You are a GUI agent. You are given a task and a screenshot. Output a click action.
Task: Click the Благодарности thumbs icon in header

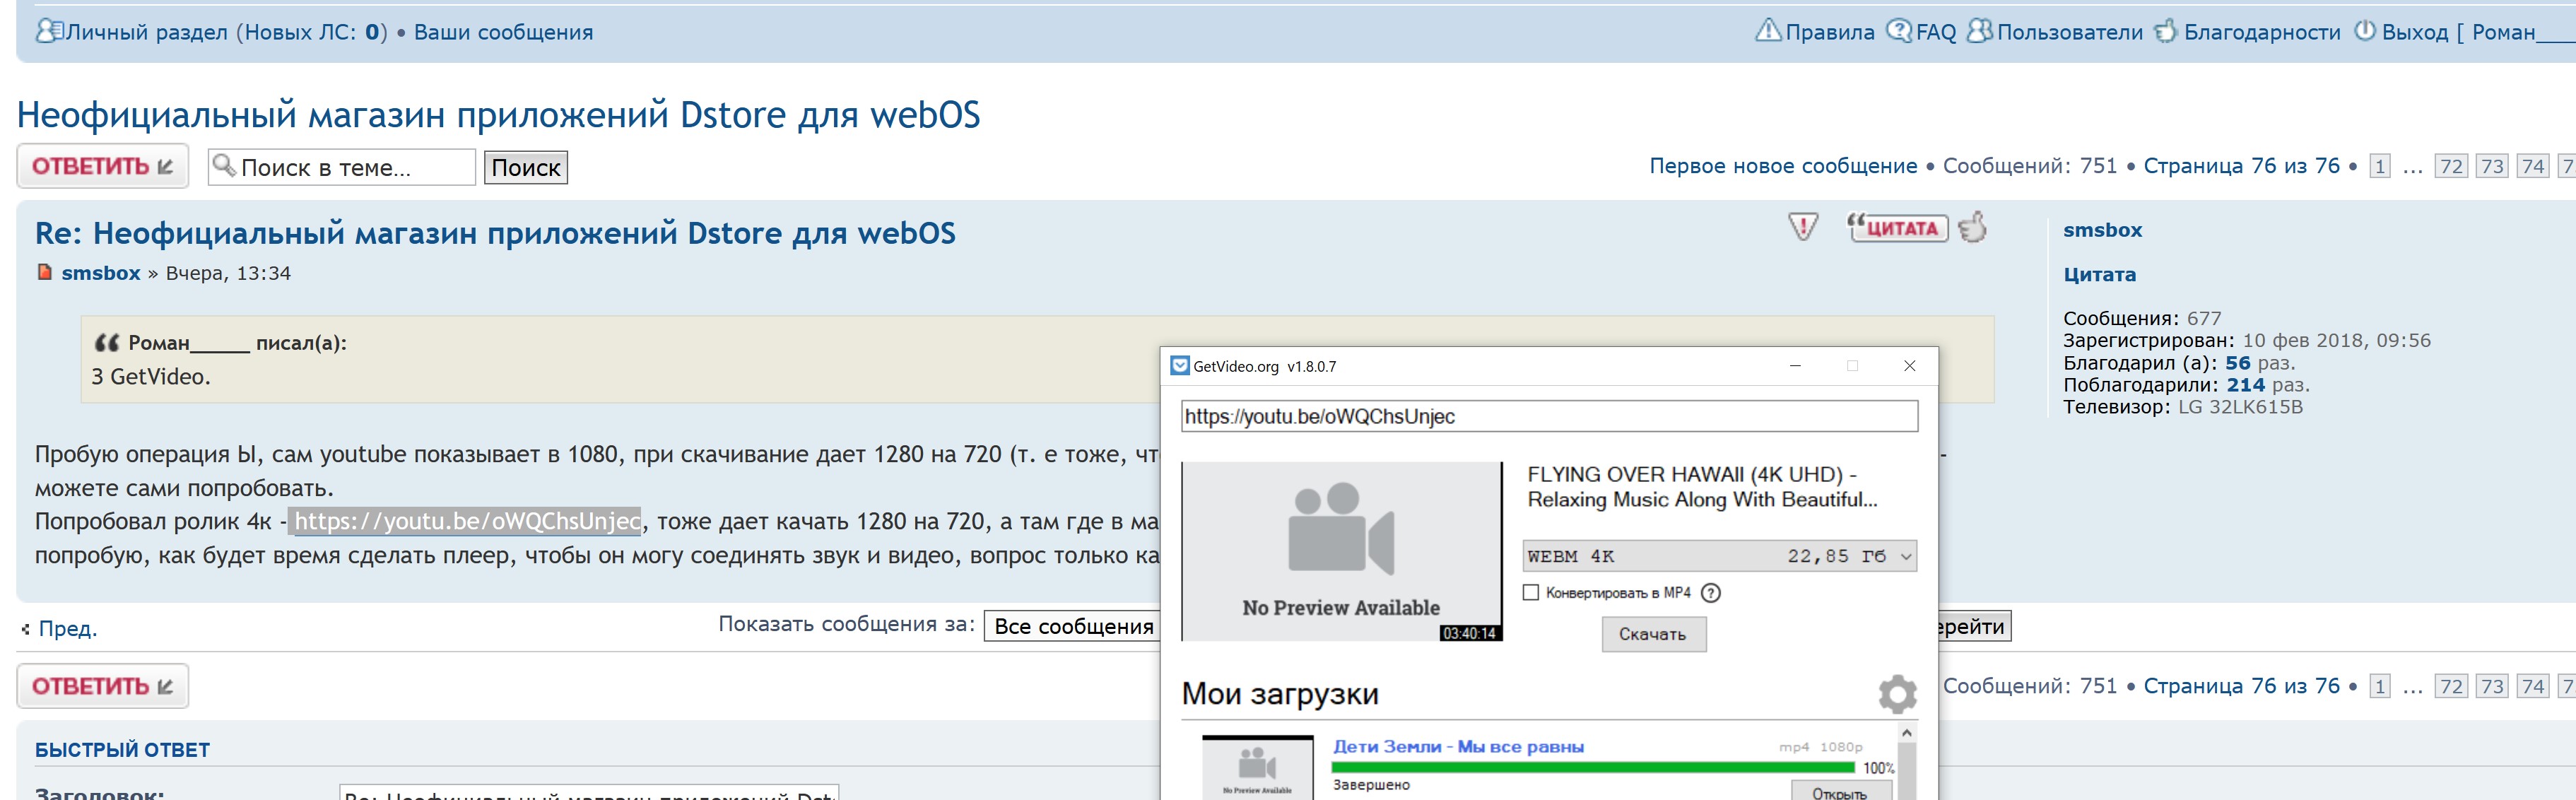[x=2165, y=31]
